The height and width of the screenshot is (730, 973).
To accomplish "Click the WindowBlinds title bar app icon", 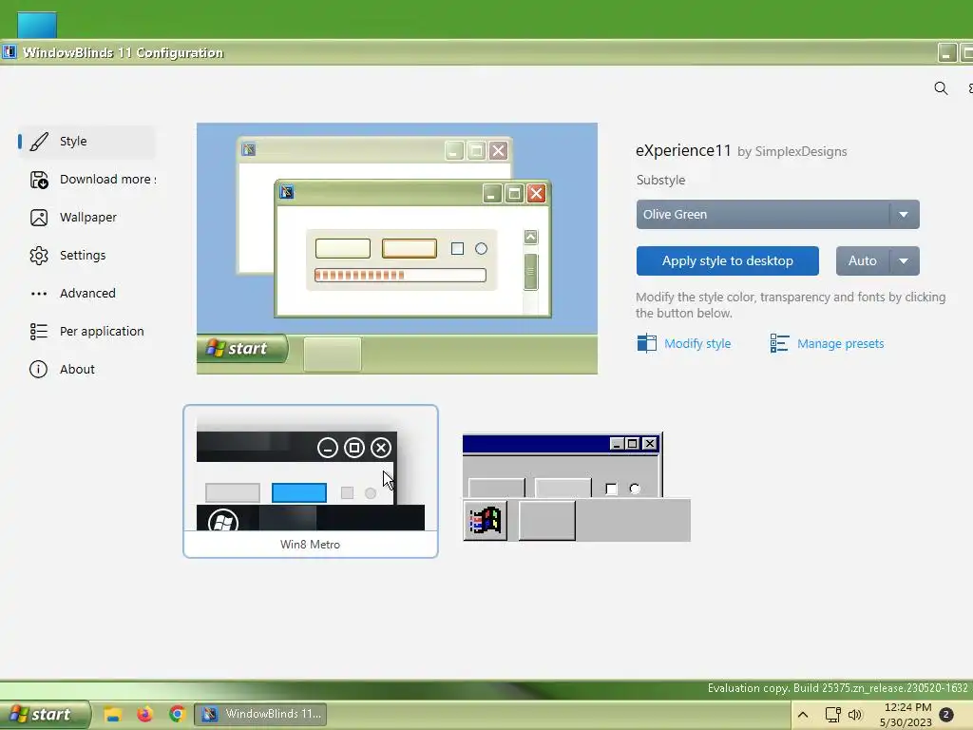I will click(10, 52).
